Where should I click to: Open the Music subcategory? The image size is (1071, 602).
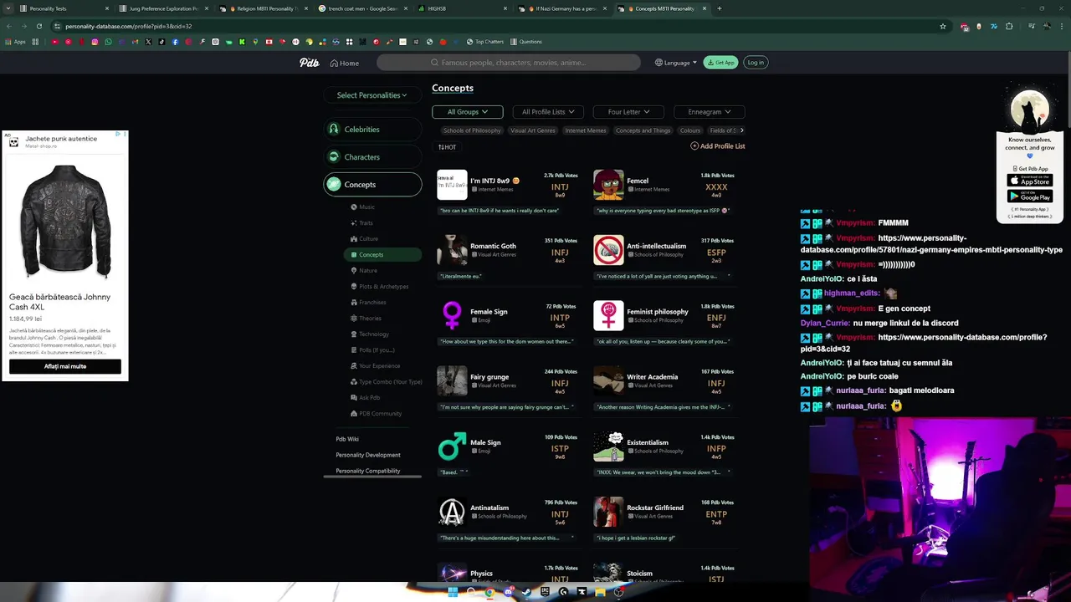(x=363, y=207)
